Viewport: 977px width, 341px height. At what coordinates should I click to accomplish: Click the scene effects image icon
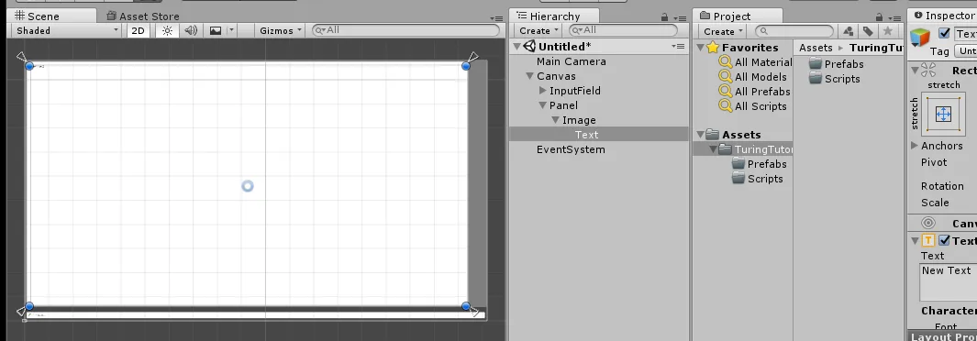click(x=216, y=30)
